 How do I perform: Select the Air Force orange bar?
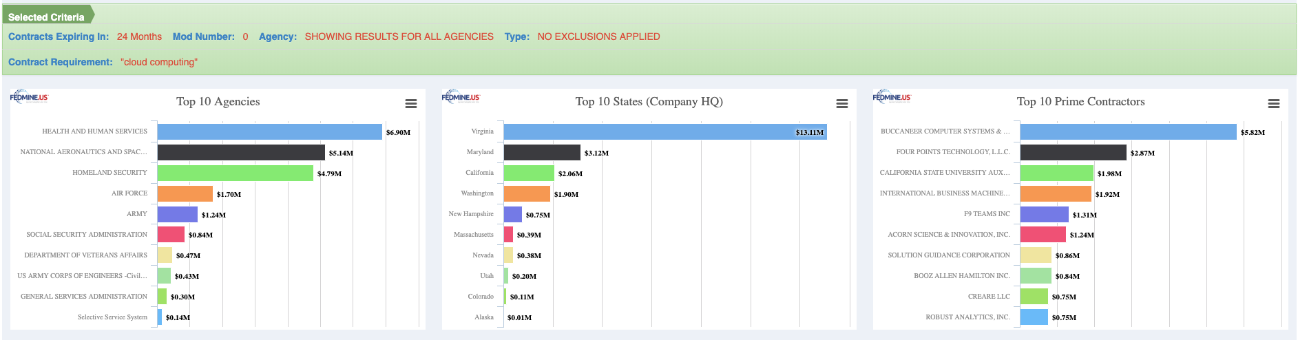pyautogui.click(x=185, y=193)
